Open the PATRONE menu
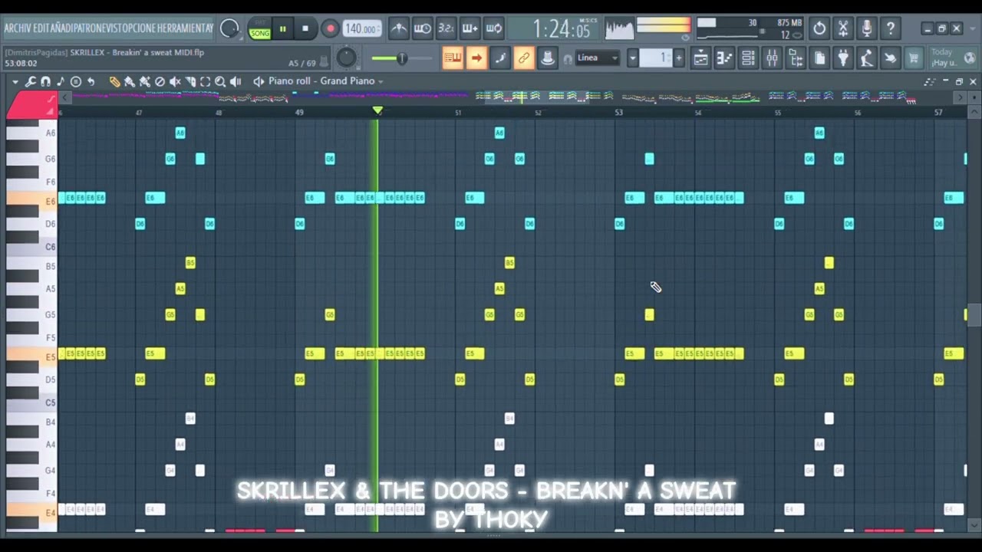The width and height of the screenshot is (982, 552). (x=91, y=28)
